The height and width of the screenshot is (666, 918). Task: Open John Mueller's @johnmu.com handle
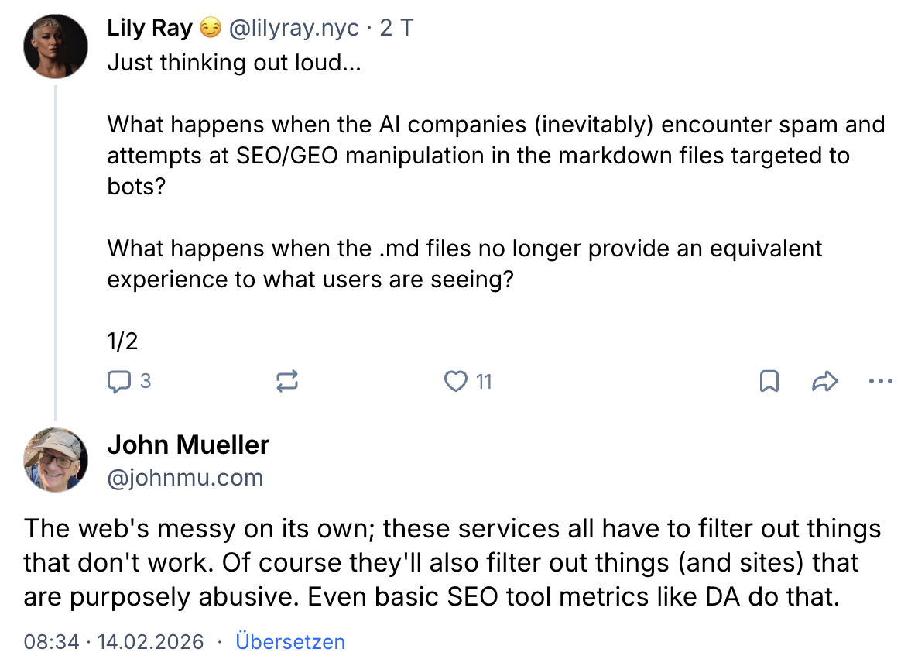coord(186,477)
